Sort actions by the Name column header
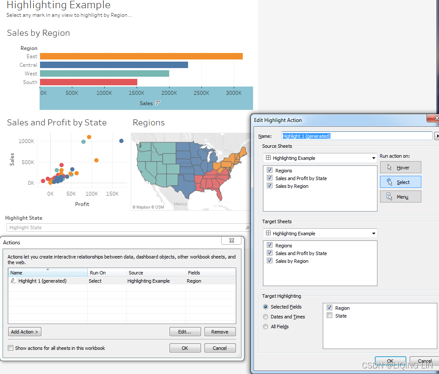439x374 pixels. [x=48, y=272]
